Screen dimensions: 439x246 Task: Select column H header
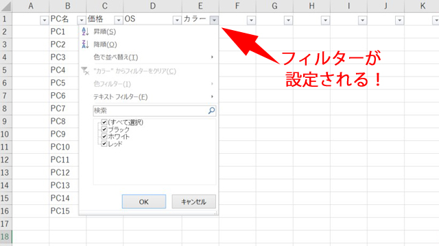pos(311,6)
